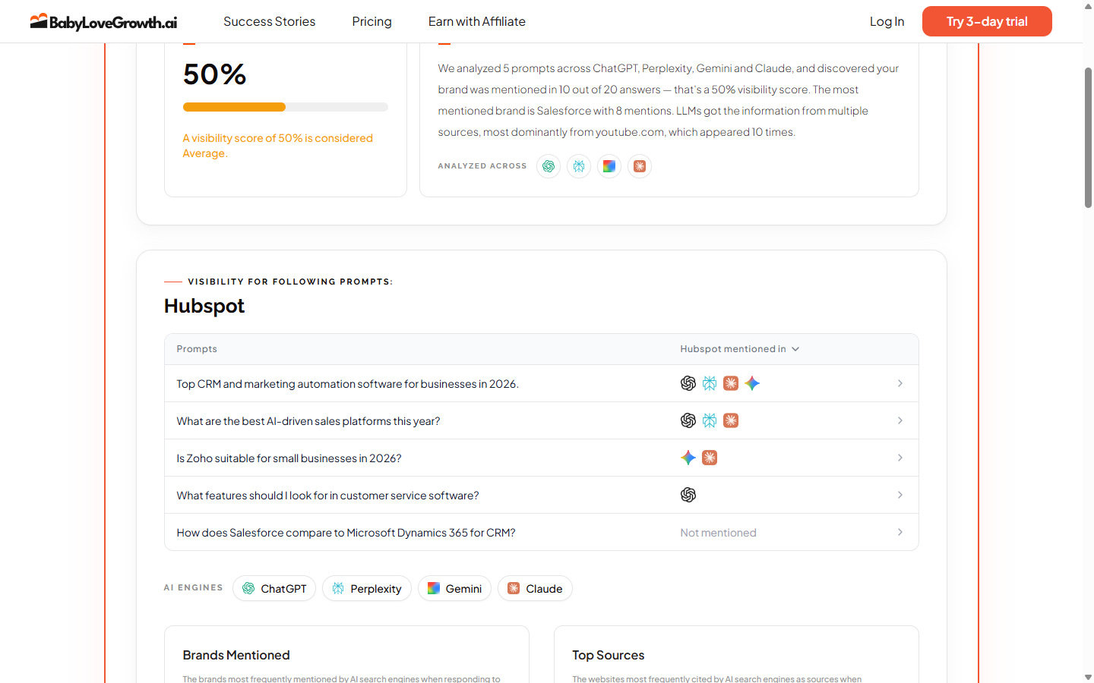Image resolution: width=1094 pixels, height=683 pixels.
Task: Expand the AI-driven sales platforms chevron
Action: tap(900, 420)
